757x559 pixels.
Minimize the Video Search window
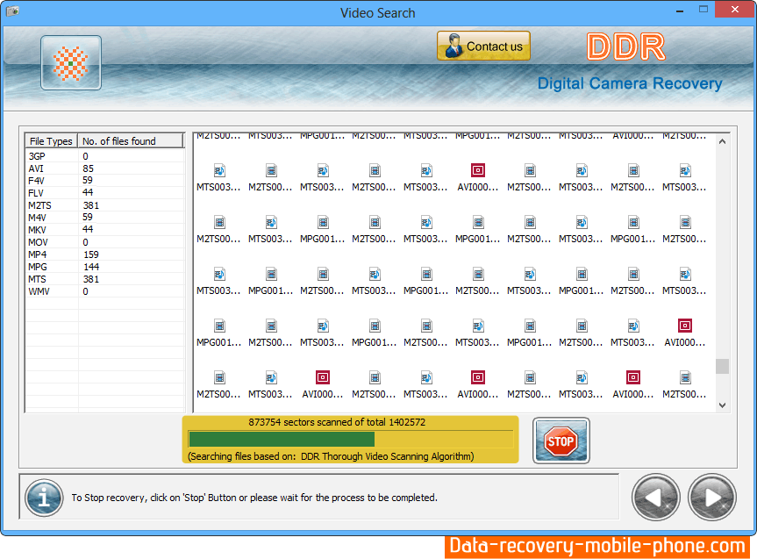[x=680, y=11]
